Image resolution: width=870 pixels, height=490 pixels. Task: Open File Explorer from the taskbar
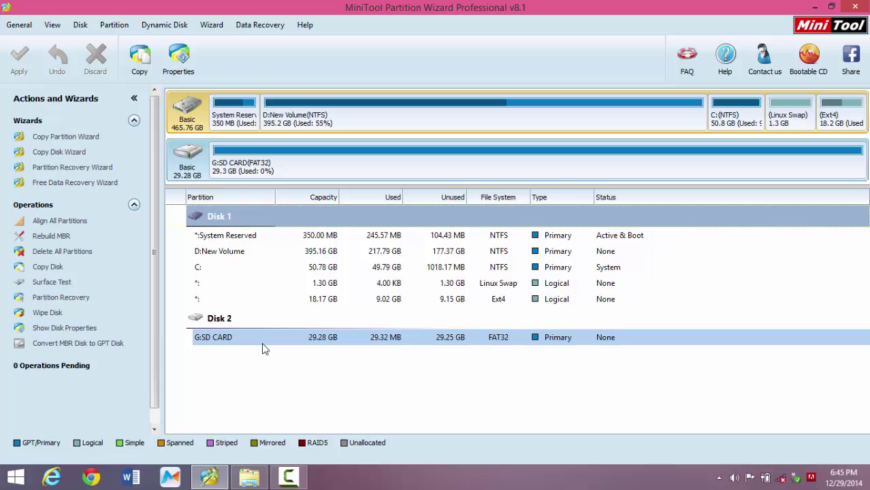click(x=249, y=477)
